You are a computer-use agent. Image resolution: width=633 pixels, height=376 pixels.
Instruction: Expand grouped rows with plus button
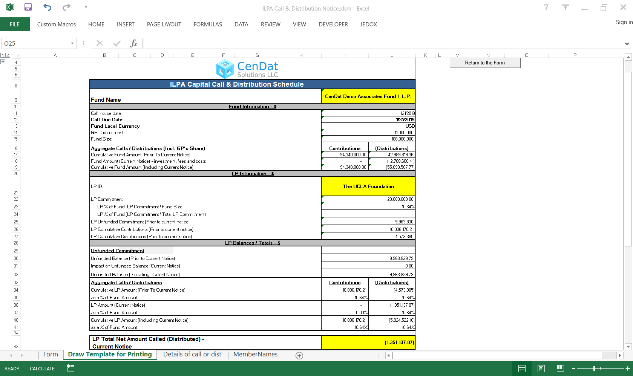coord(3,62)
